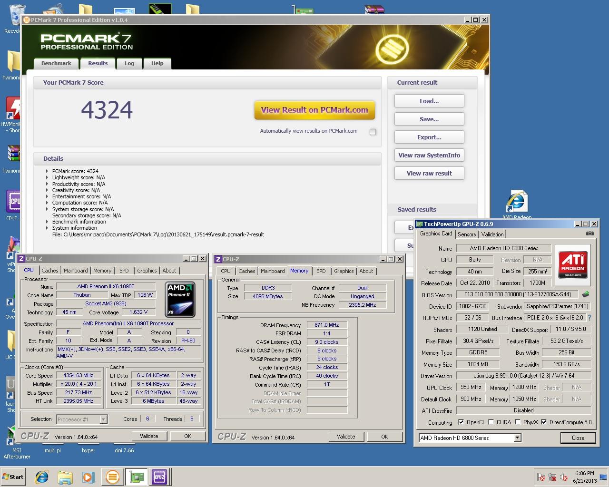Toggle the DirectCompute 5.0 checkbox
Screen dimensions: 609x487
tap(544, 422)
